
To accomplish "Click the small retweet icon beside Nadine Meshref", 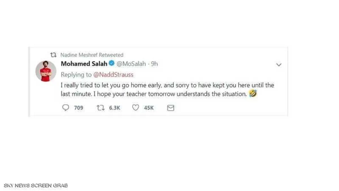I will [53, 55].
